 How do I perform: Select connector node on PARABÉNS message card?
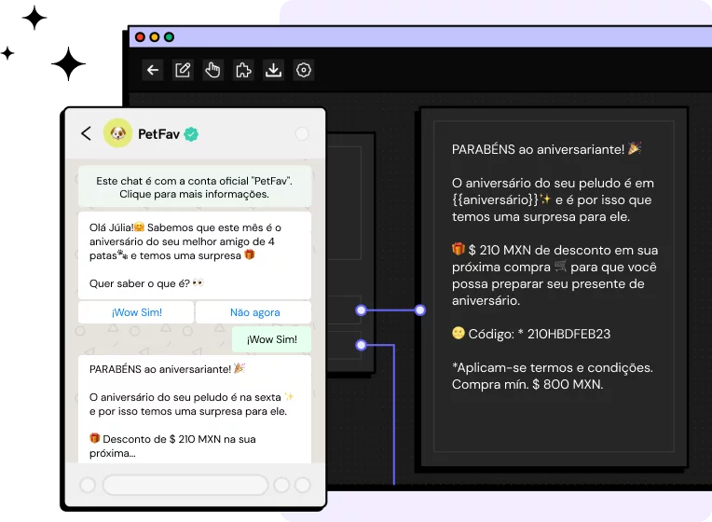pyautogui.click(x=420, y=310)
